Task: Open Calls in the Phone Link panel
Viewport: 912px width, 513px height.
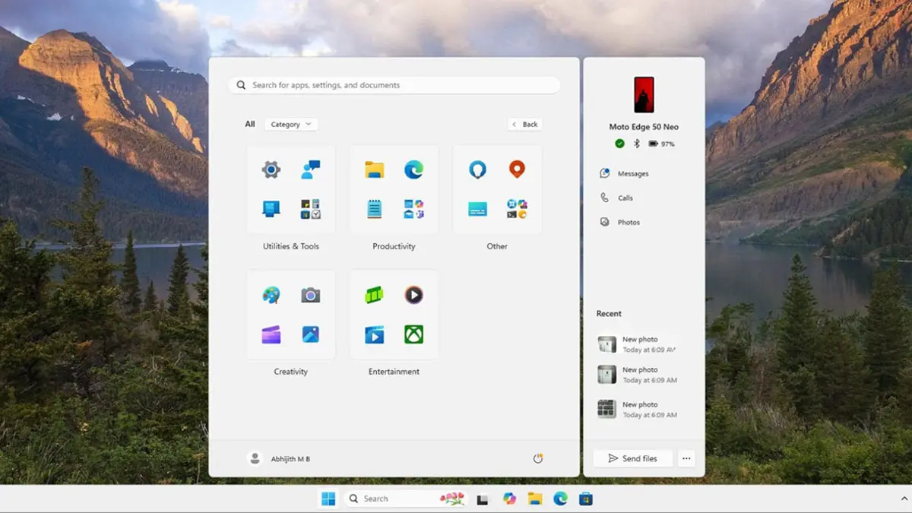Action: click(x=625, y=198)
